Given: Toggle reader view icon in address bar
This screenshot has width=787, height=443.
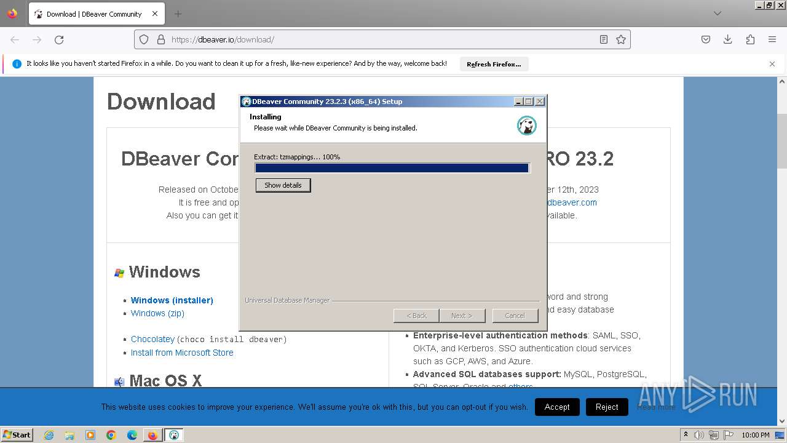Looking at the screenshot, I should pyautogui.click(x=604, y=39).
